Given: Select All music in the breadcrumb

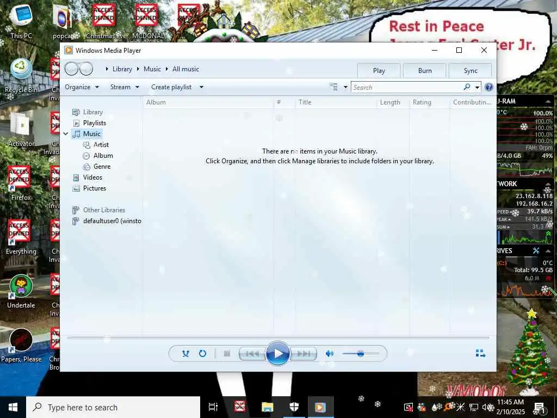Looking at the screenshot, I should pos(185,69).
